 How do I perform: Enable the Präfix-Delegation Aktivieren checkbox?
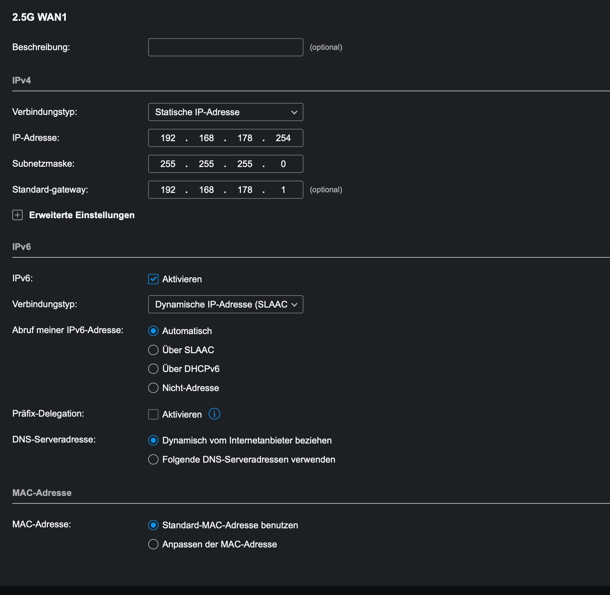click(x=153, y=414)
